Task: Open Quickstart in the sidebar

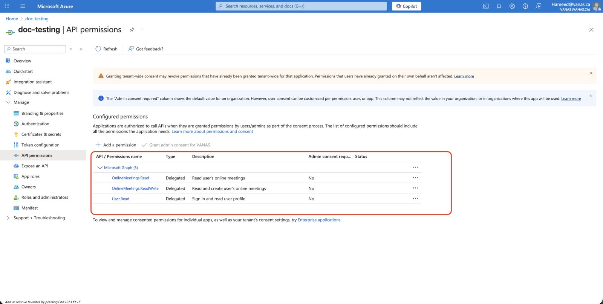Action: (x=23, y=71)
